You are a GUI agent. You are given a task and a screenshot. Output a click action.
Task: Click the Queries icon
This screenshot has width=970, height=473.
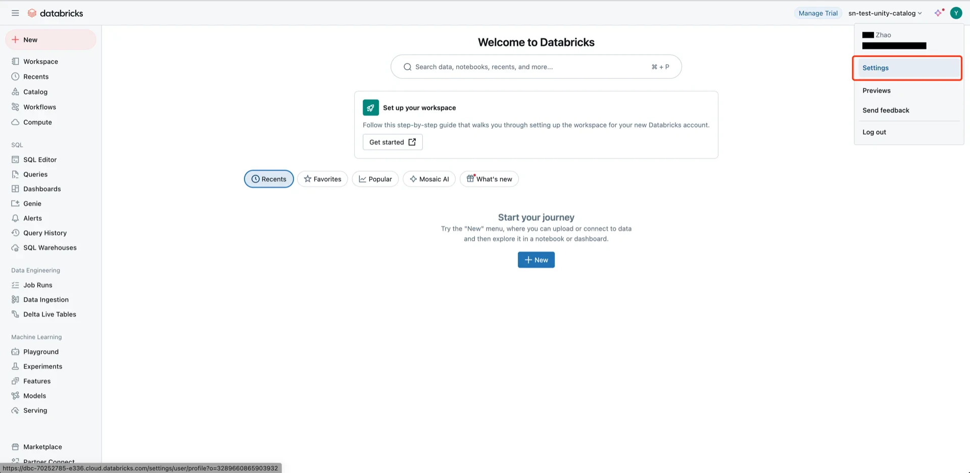(x=15, y=174)
